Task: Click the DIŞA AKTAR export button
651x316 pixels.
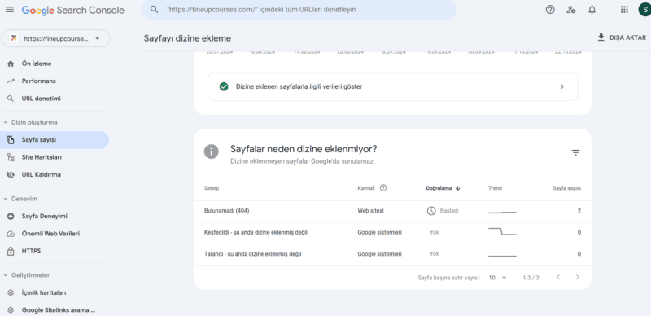Action: pyautogui.click(x=622, y=37)
